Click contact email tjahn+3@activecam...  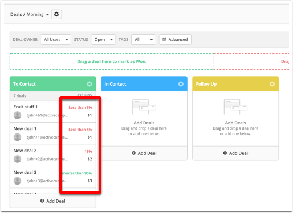coord(47,181)
